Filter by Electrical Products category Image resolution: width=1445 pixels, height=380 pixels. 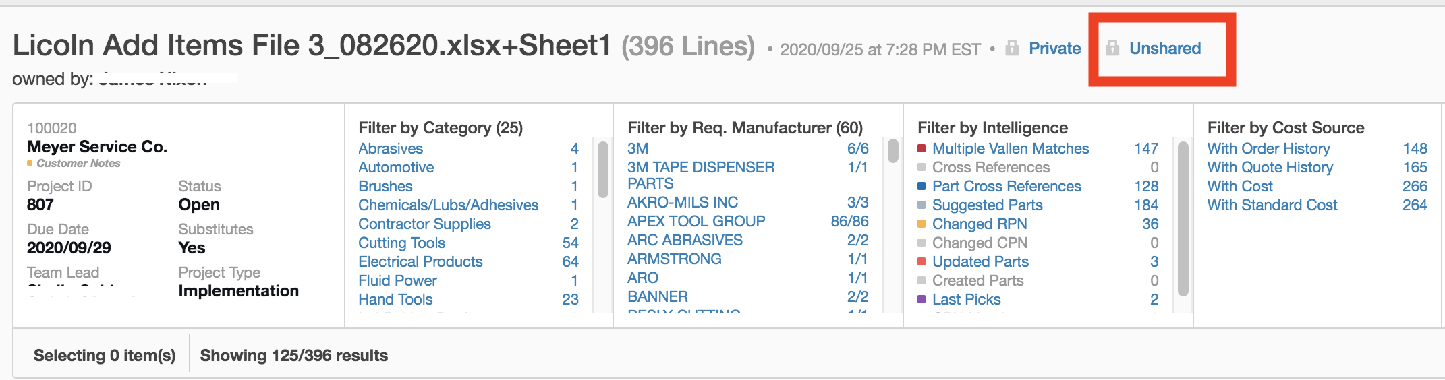coord(420,261)
